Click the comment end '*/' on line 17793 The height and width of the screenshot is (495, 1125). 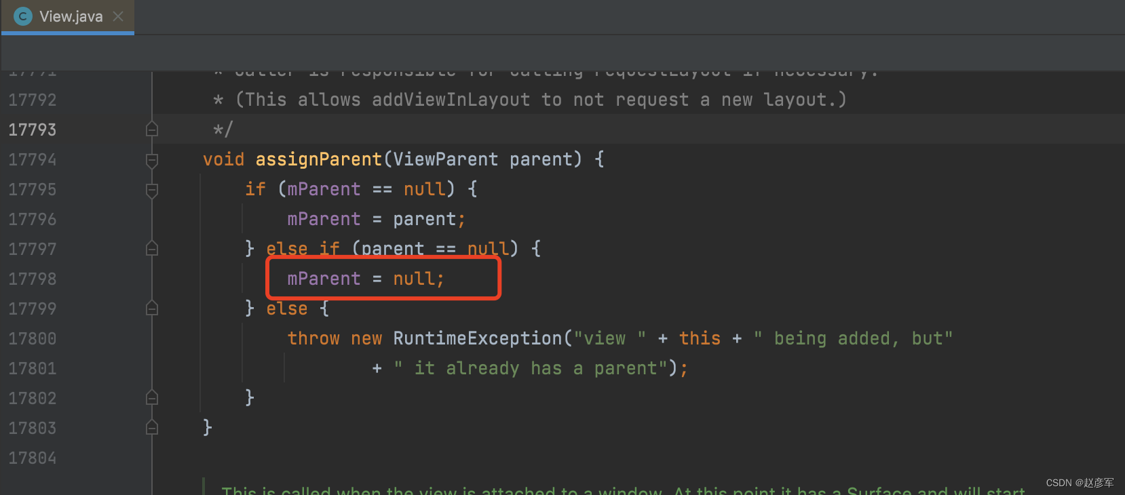[x=223, y=130]
